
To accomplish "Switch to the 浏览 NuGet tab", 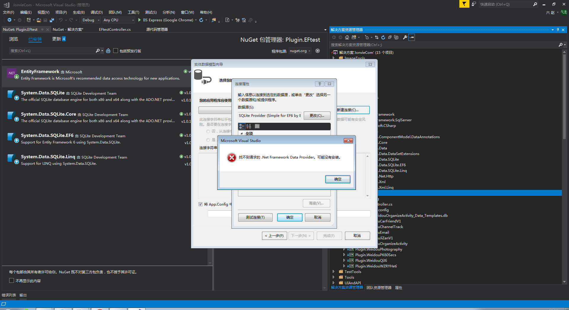I will (x=14, y=39).
